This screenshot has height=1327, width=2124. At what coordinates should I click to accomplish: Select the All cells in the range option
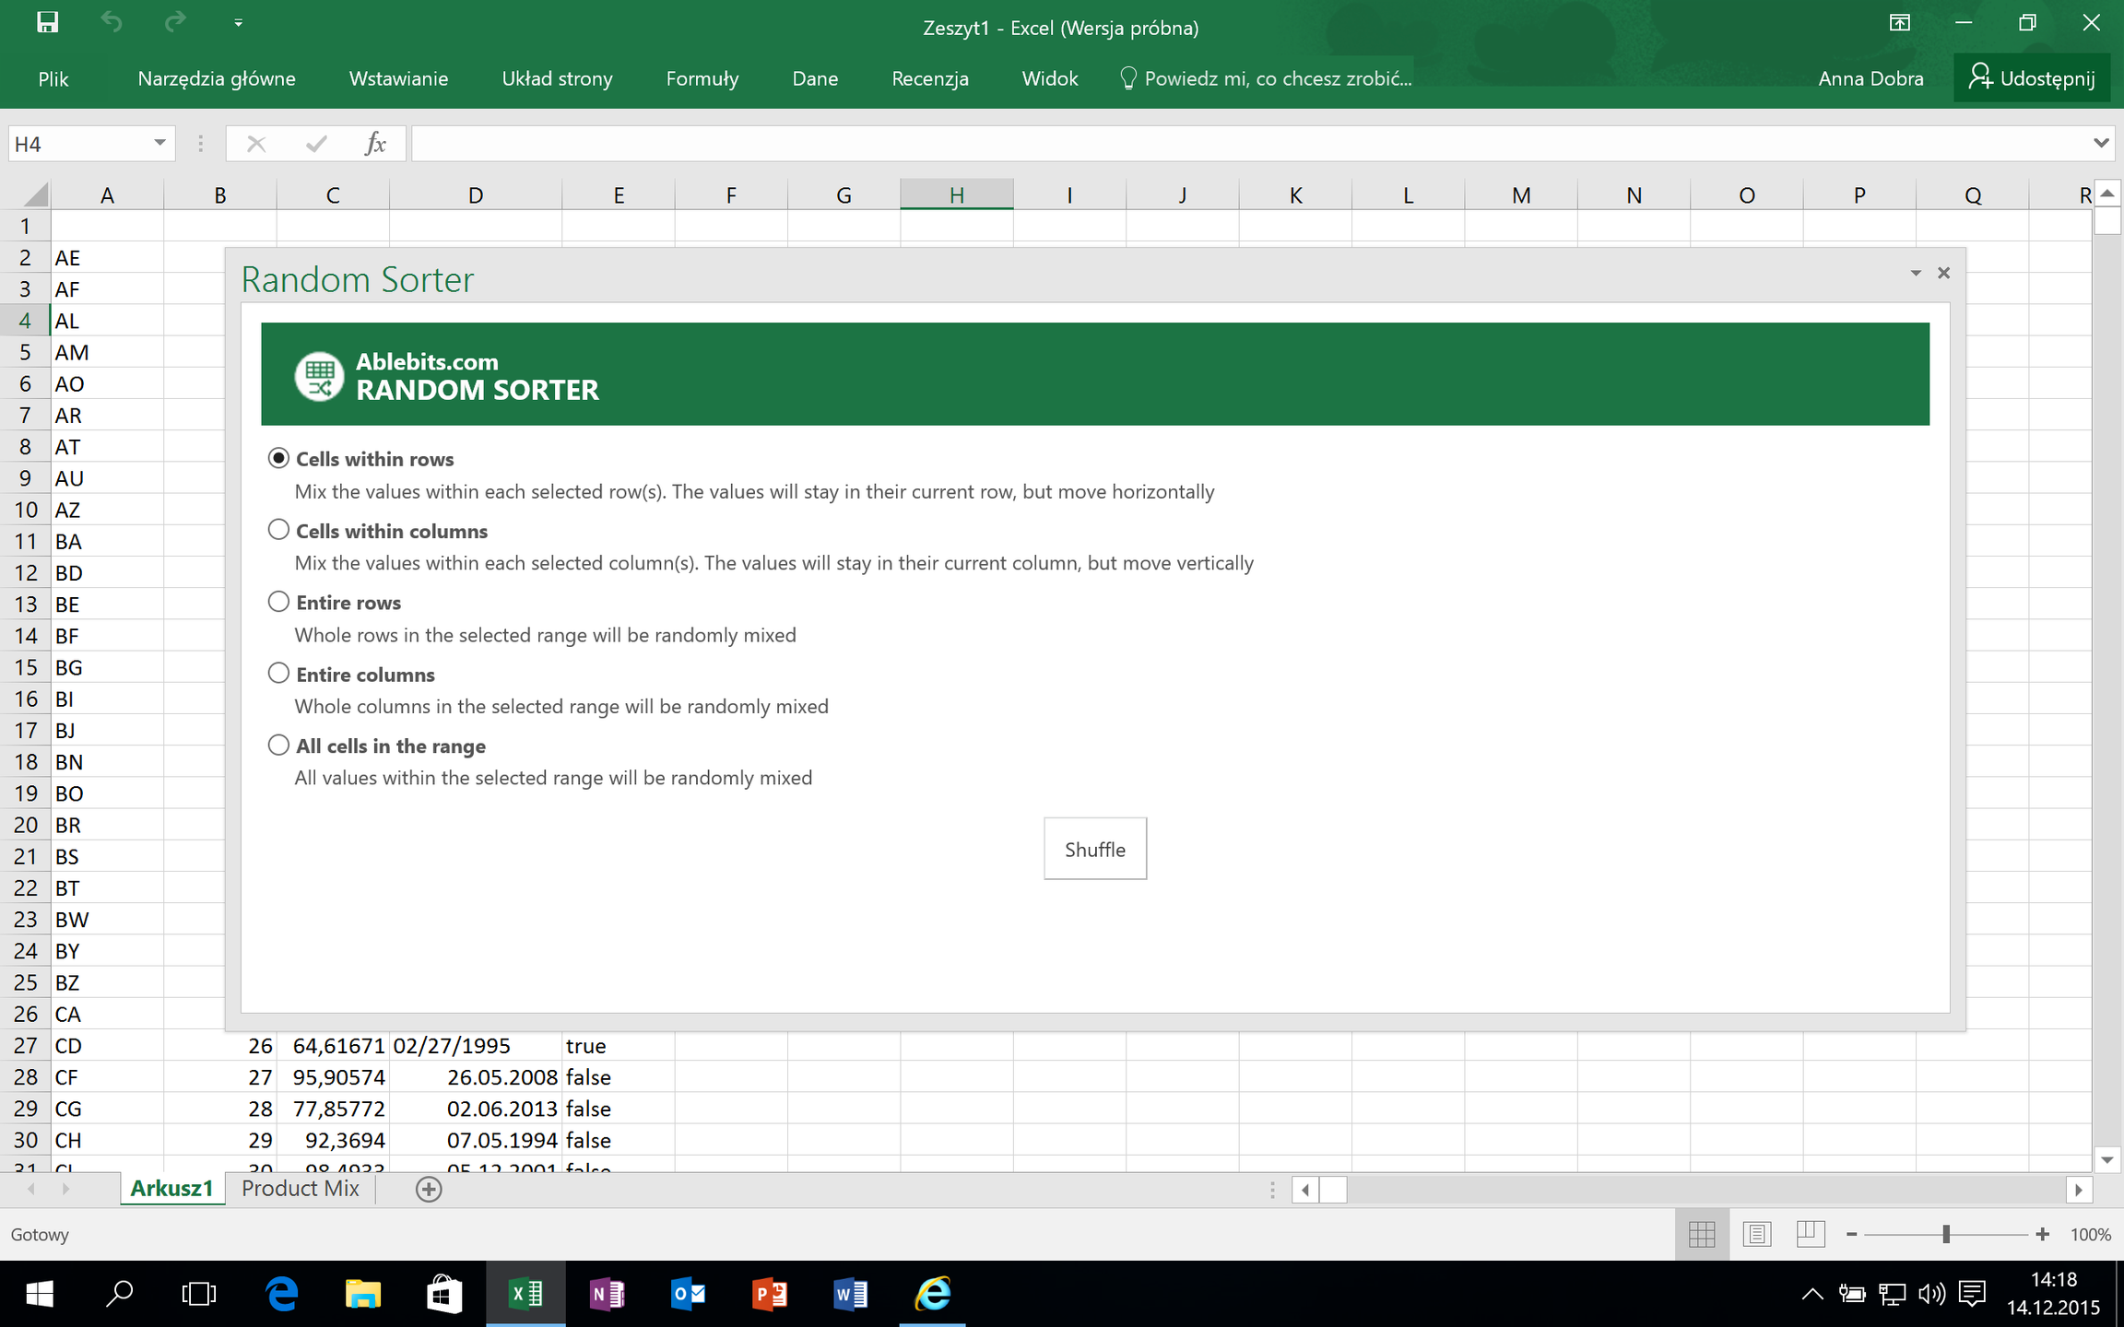[278, 745]
